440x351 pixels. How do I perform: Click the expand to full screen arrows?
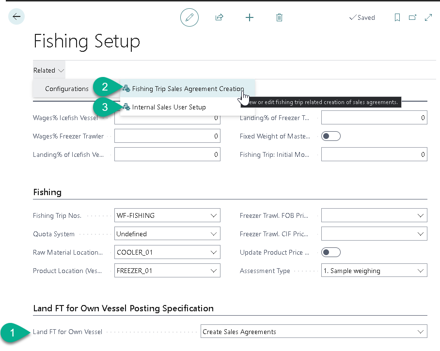point(428,17)
